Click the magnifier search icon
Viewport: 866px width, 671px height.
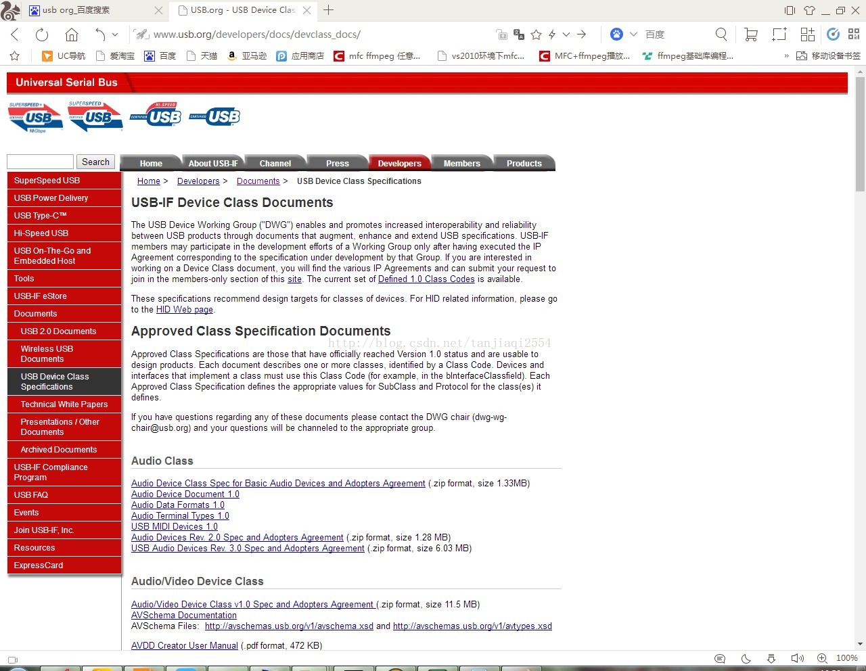tap(721, 34)
